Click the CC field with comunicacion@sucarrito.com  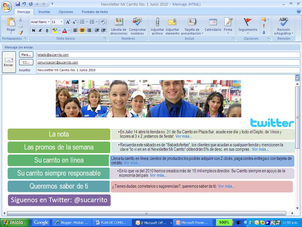(168, 62)
